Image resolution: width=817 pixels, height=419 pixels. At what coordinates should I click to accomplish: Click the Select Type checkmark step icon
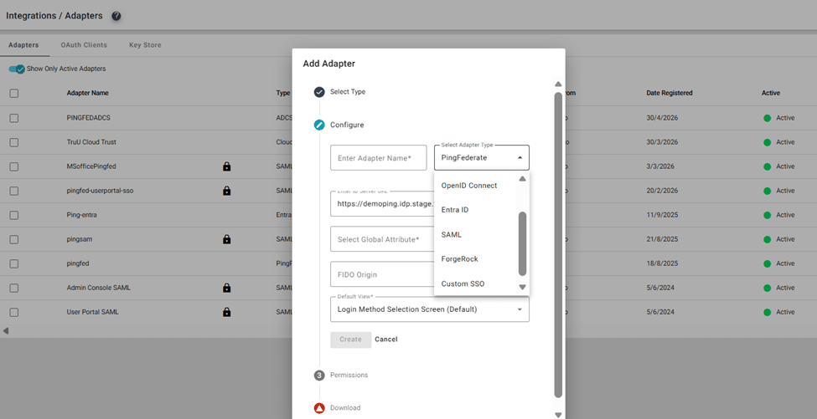319,92
